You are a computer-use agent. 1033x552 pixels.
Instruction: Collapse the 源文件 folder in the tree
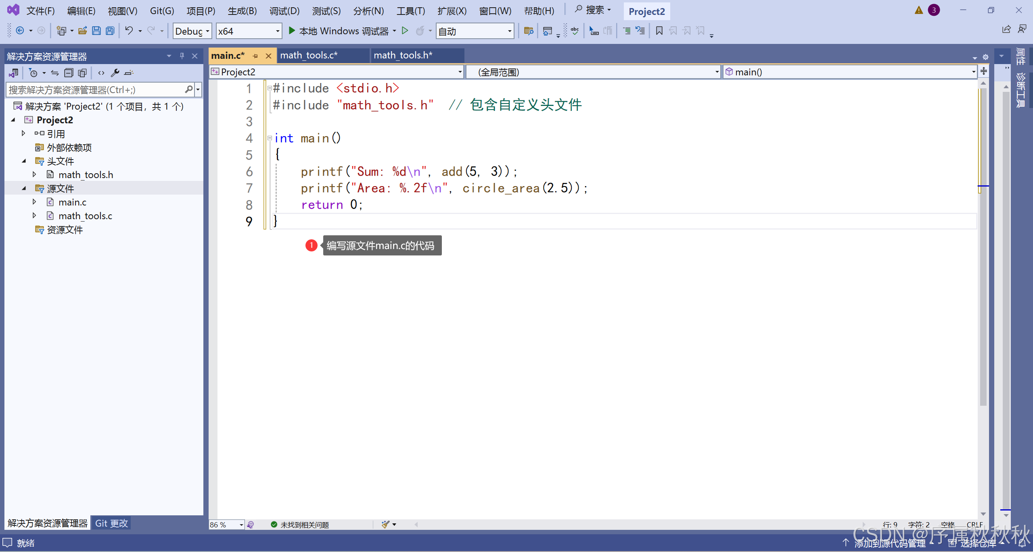[x=24, y=189]
